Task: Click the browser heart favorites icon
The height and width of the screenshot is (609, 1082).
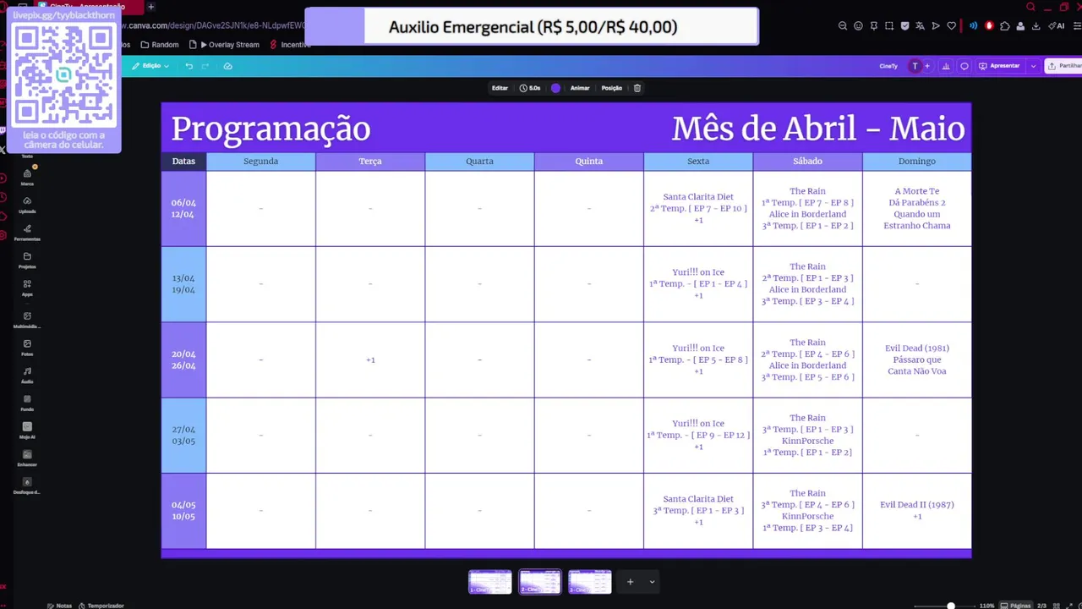Action: [951, 26]
